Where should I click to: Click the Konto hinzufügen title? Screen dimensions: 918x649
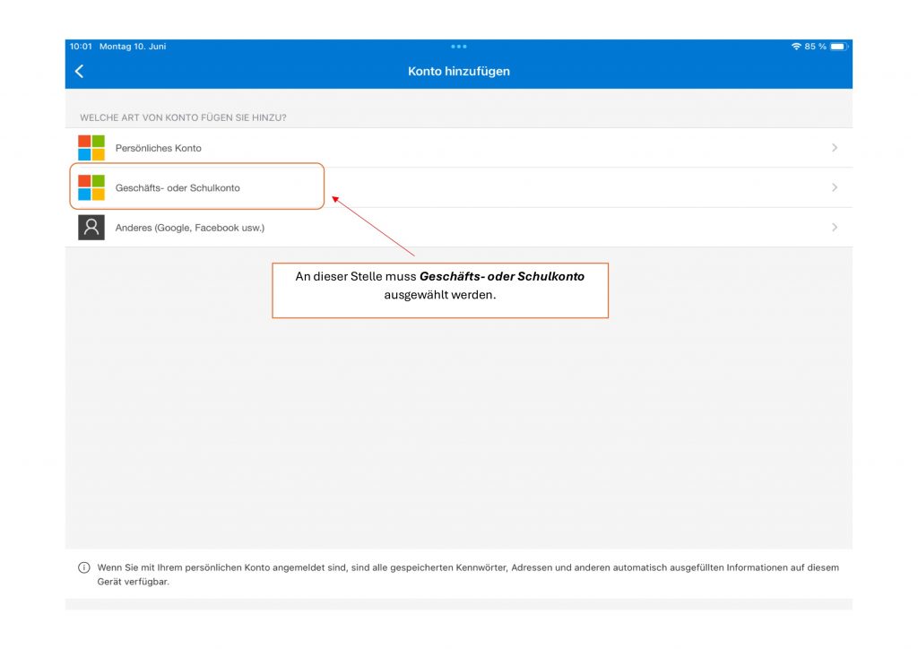[x=459, y=72]
